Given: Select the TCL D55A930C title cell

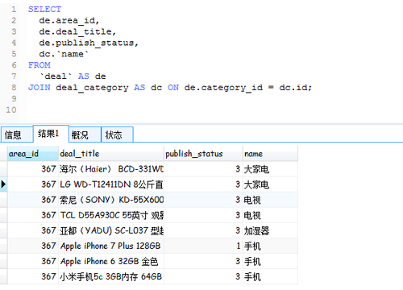Looking at the screenshot, I should point(111,215).
